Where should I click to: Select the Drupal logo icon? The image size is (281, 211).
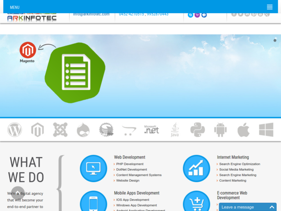83,130
